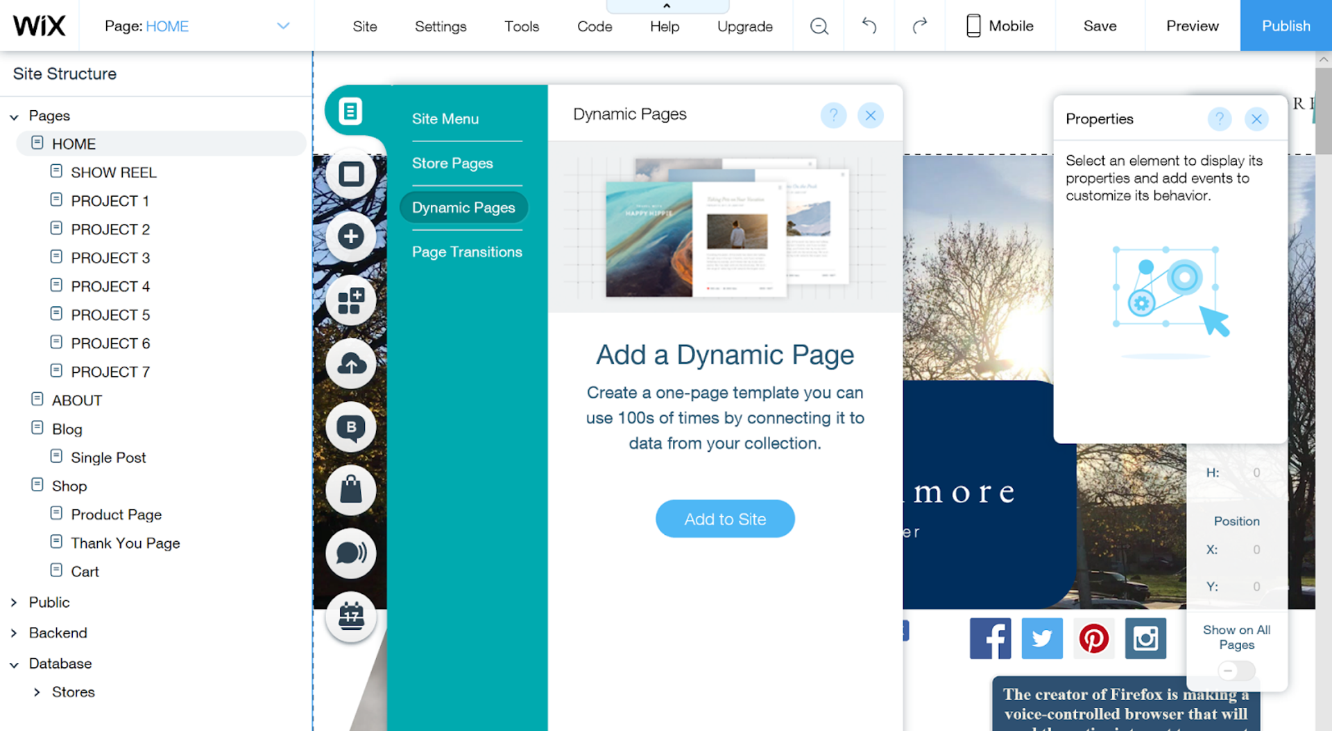The height and width of the screenshot is (731, 1332).
Task: Open the Add Elements panel
Action: click(x=352, y=236)
